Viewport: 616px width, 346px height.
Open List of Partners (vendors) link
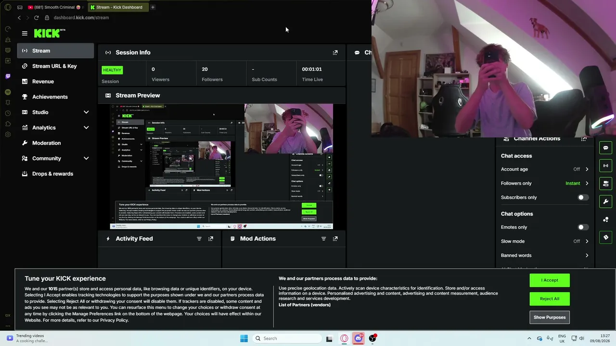[x=305, y=305]
